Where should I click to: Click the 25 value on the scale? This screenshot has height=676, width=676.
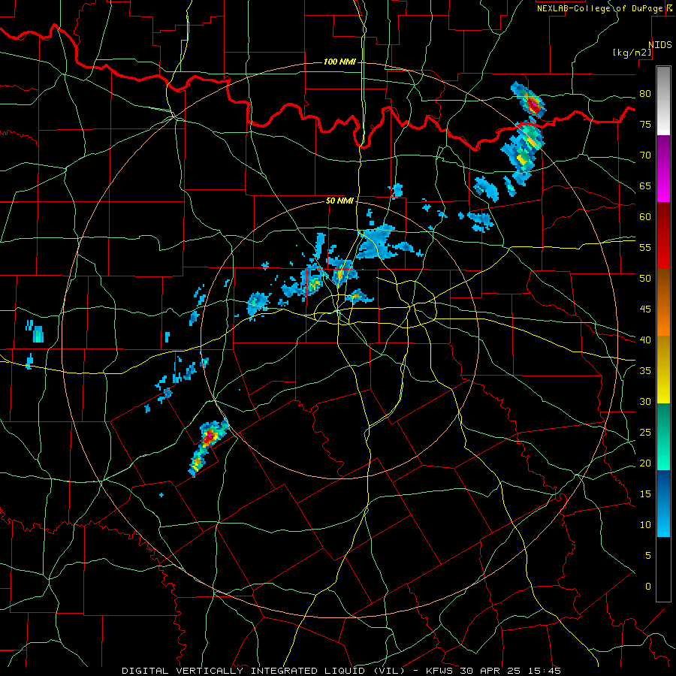coord(645,433)
